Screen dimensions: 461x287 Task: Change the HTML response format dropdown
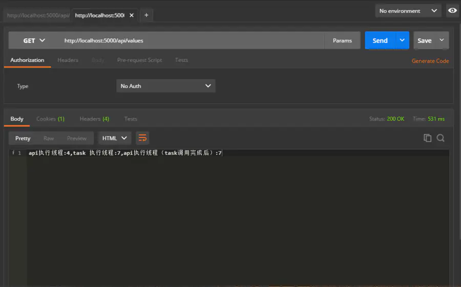114,138
